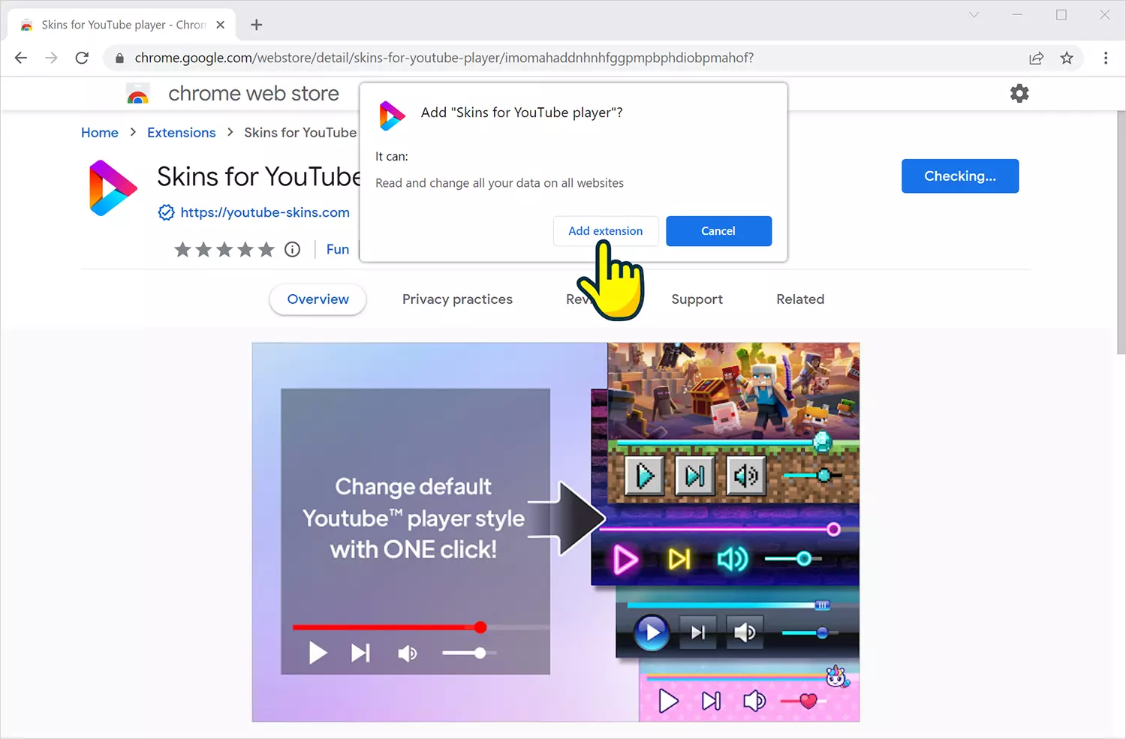1126x739 pixels.
Task: Click "Read and change all your data" permission text
Action: 499,183
